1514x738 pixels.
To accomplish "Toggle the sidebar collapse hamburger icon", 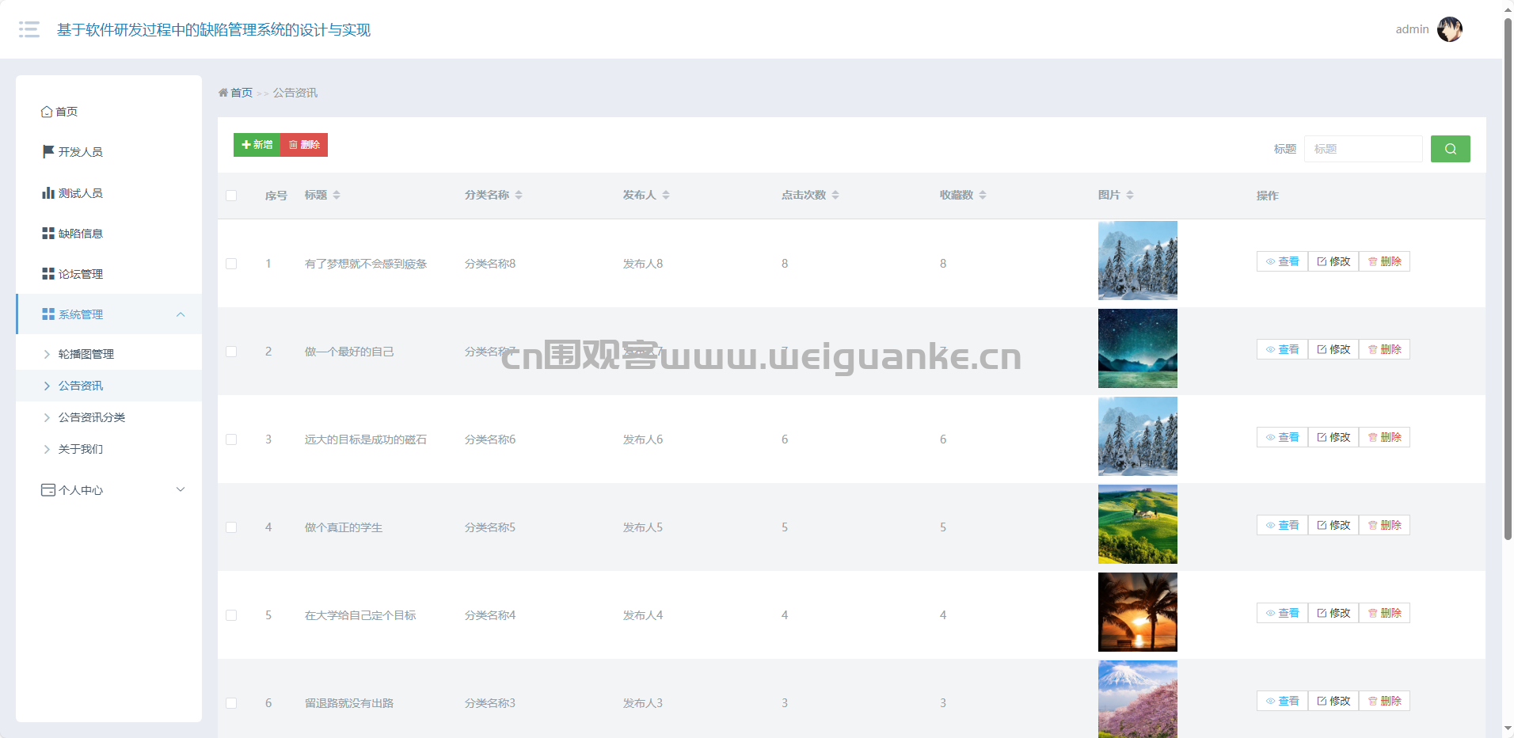I will (29, 29).
